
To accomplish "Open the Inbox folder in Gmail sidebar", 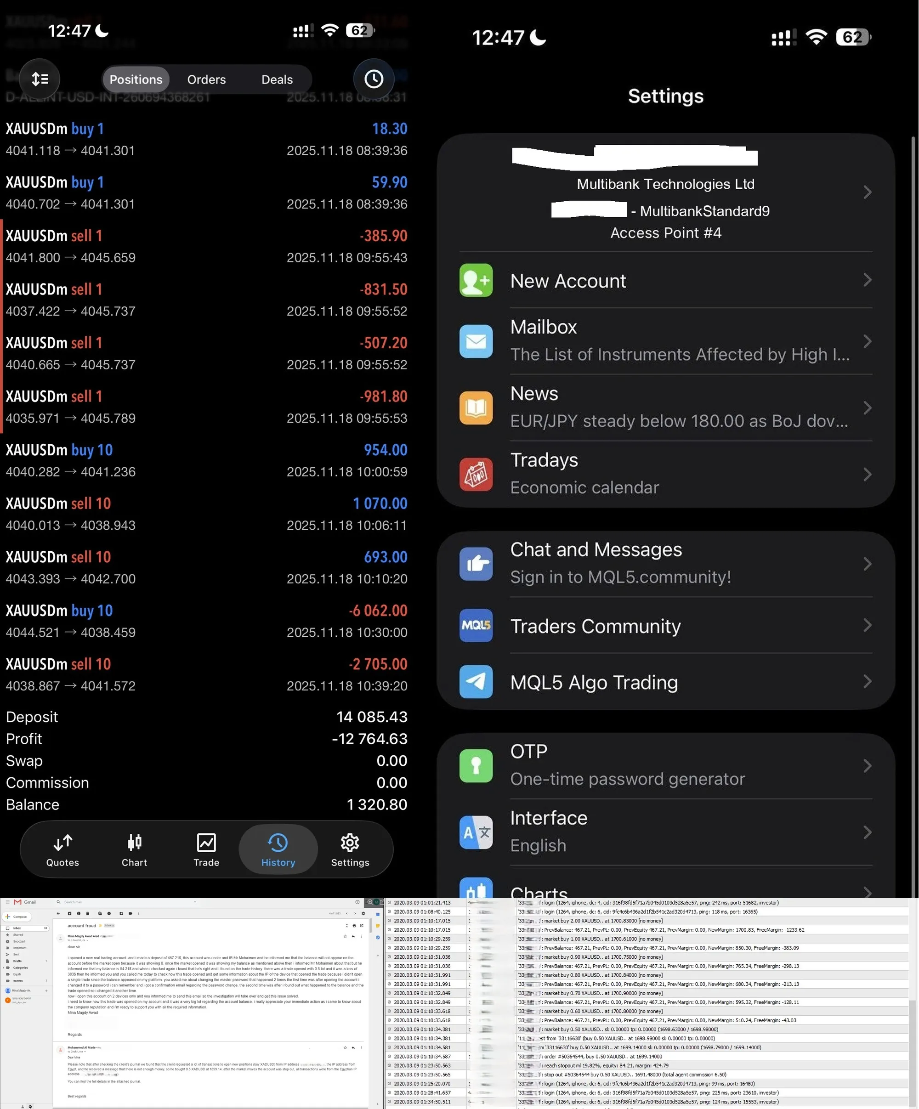I will (x=25, y=928).
